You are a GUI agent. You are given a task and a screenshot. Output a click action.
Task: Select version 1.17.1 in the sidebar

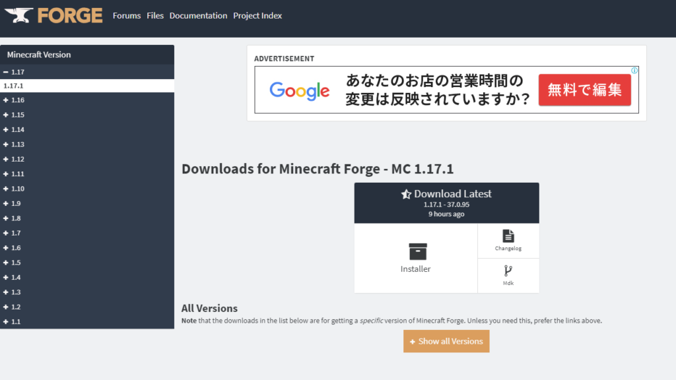(x=17, y=86)
